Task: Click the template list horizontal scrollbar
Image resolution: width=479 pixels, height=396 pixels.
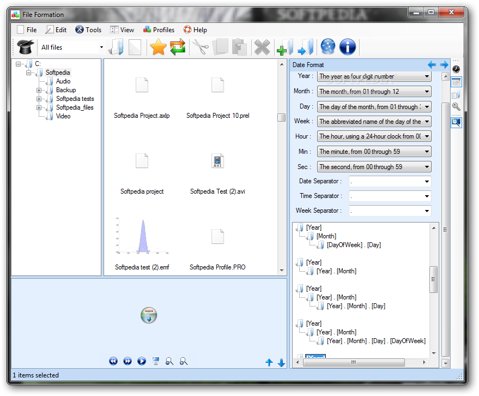Action: [354, 362]
